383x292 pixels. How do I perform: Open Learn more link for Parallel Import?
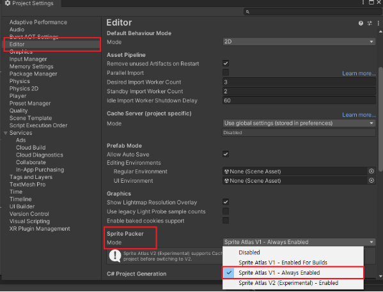(359, 73)
